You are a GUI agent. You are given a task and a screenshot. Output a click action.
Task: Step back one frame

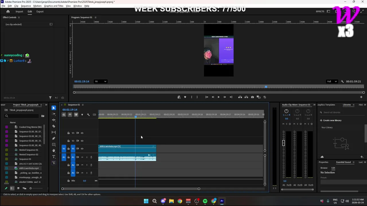click(213, 97)
